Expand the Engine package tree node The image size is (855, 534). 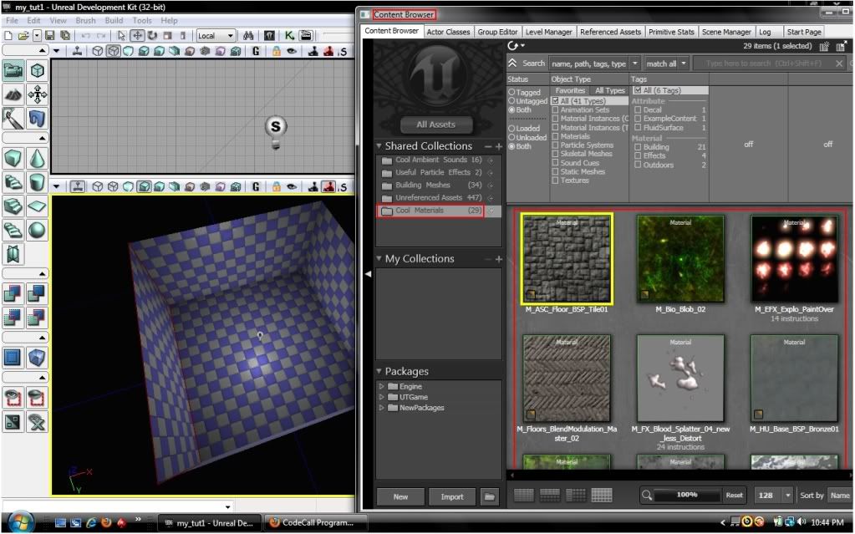tap(381, 386)
